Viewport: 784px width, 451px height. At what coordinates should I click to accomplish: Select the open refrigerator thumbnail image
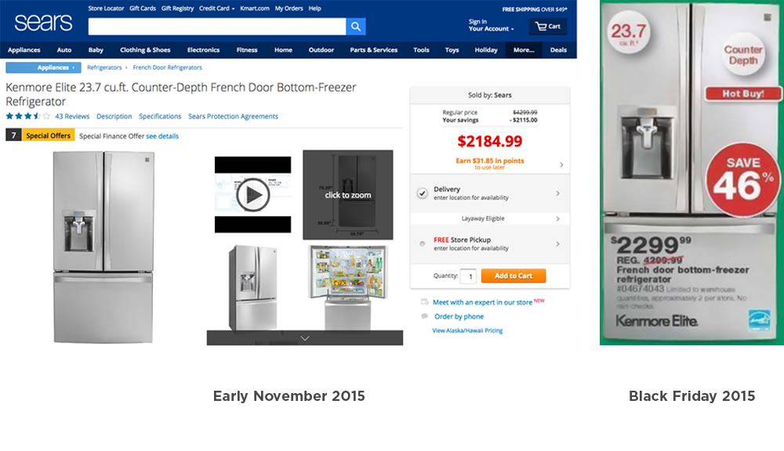pyautogui.click(x=348, y=287)
